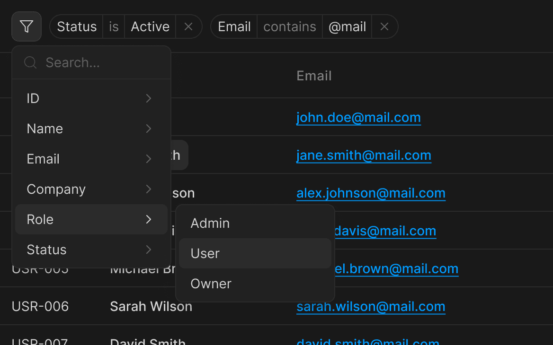
Task: Open john.doe@mail.com email link
Action: tap(358, 117)
